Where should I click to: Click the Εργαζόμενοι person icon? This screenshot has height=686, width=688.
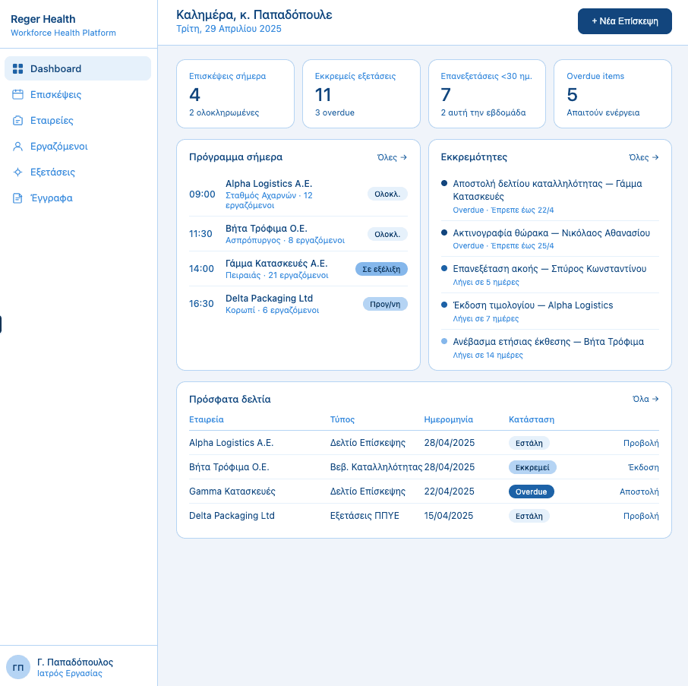pyautogui.click(x=18, y=147)
